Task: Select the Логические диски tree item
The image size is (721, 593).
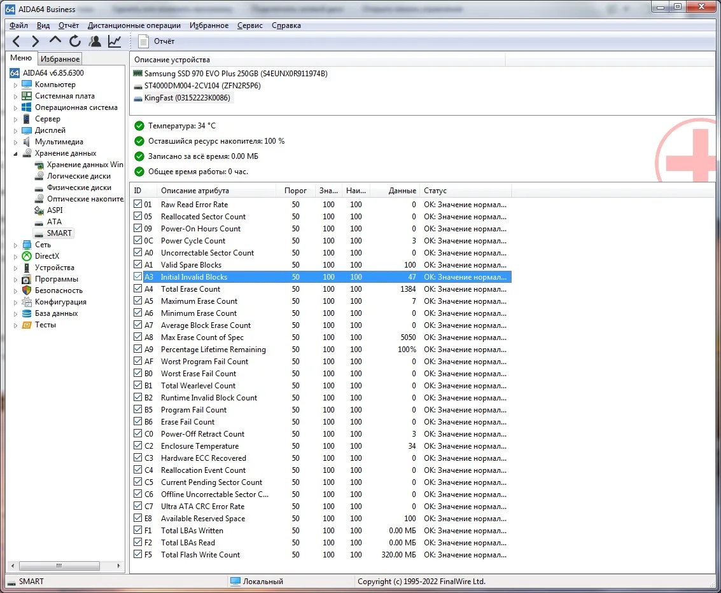Action: tap(79, 176)
